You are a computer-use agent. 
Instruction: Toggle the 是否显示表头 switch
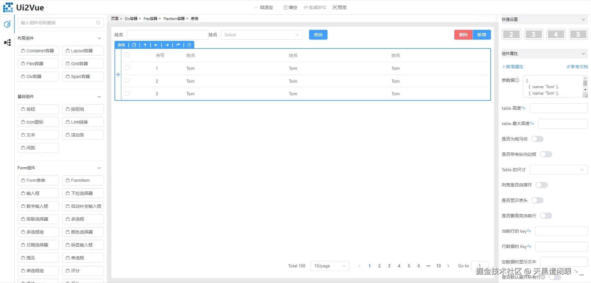(x=537, y=200)
